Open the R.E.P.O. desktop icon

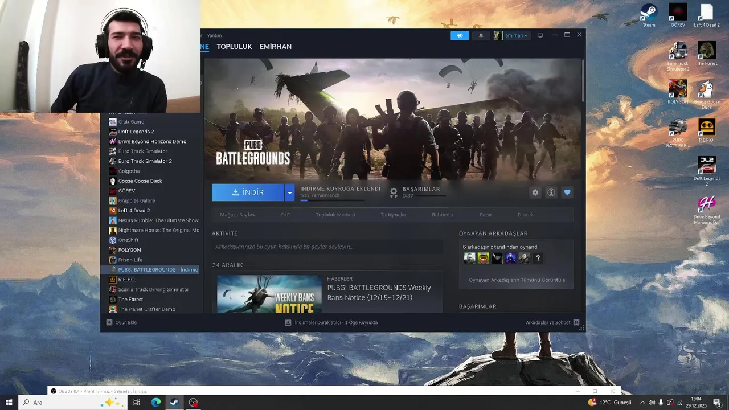point(707,130)
